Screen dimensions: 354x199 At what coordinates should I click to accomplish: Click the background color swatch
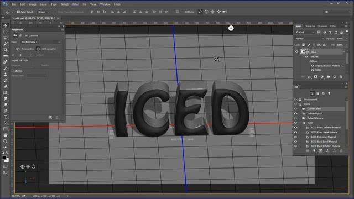click(7, 160)
